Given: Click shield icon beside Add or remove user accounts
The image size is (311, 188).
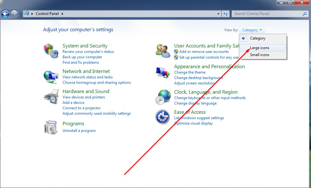Looking at the screenshot, I should (176, 52).
